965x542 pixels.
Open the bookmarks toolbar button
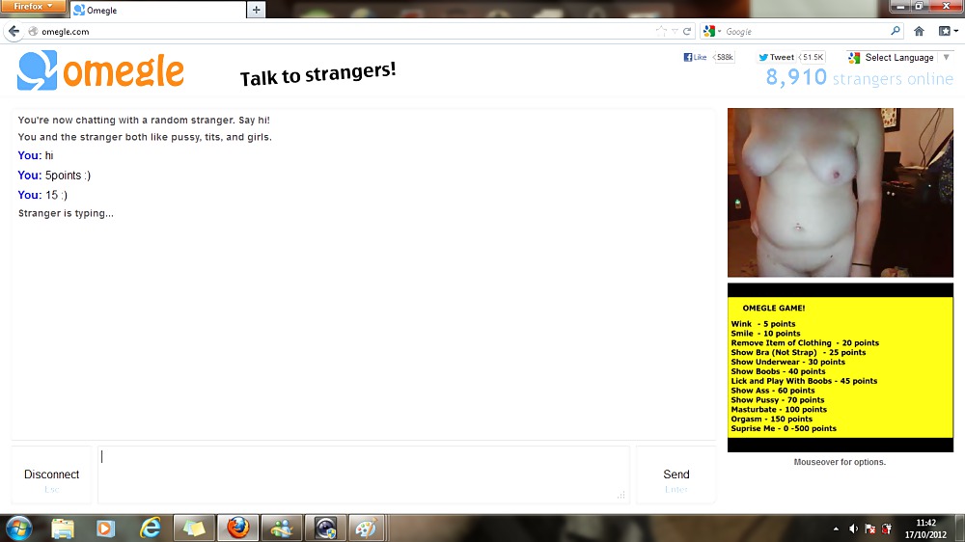pos(944,31)
